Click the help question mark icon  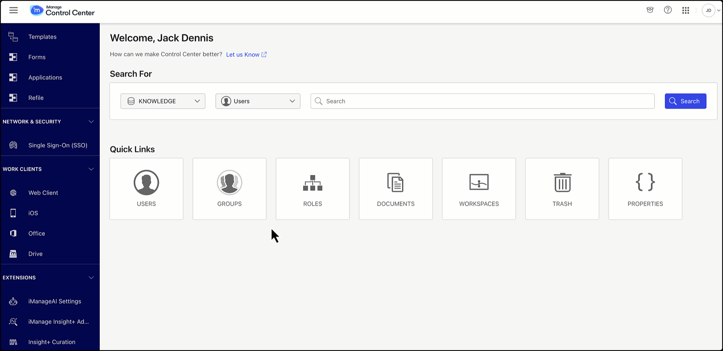668,10
